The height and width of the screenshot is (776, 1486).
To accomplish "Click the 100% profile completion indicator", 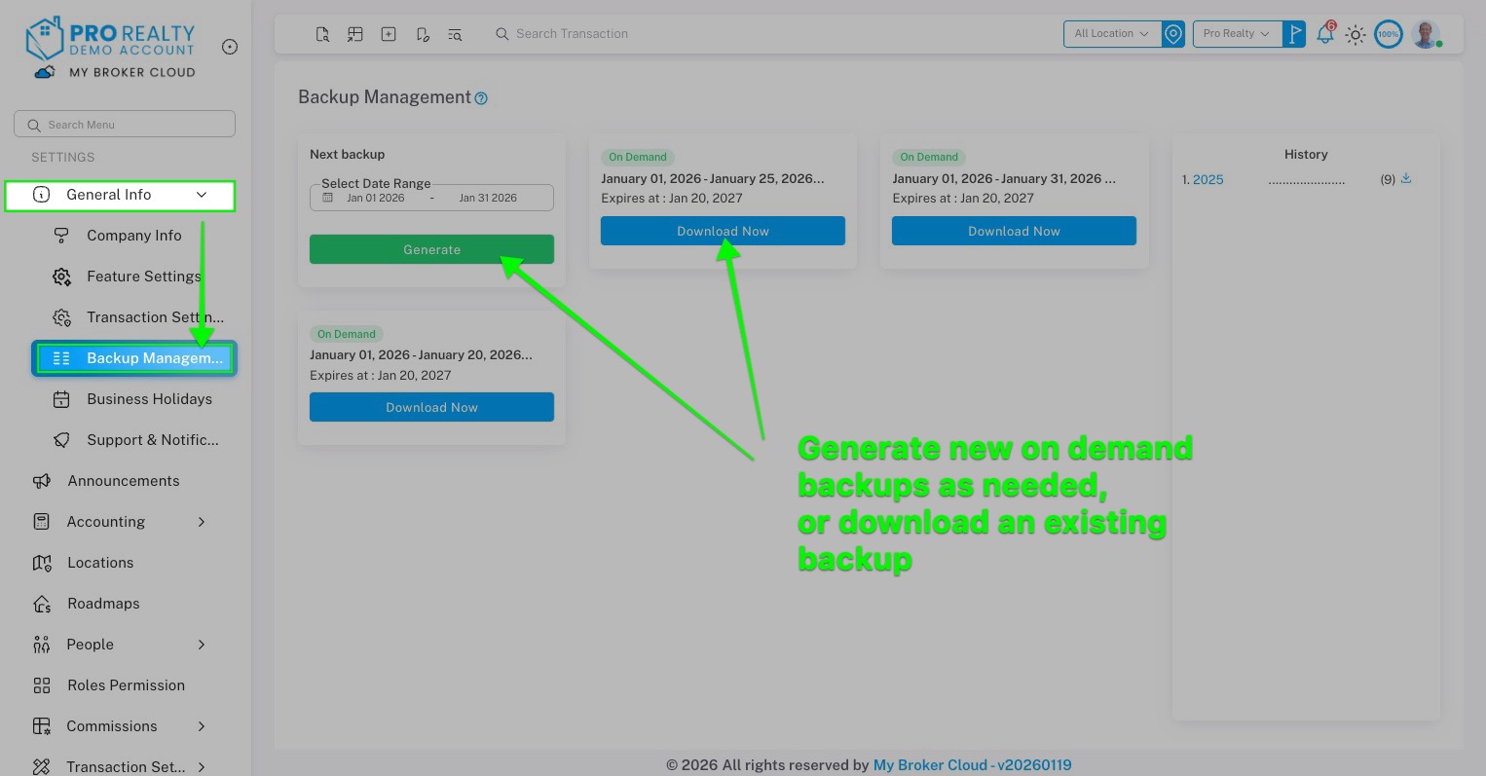I will 1388,34.
